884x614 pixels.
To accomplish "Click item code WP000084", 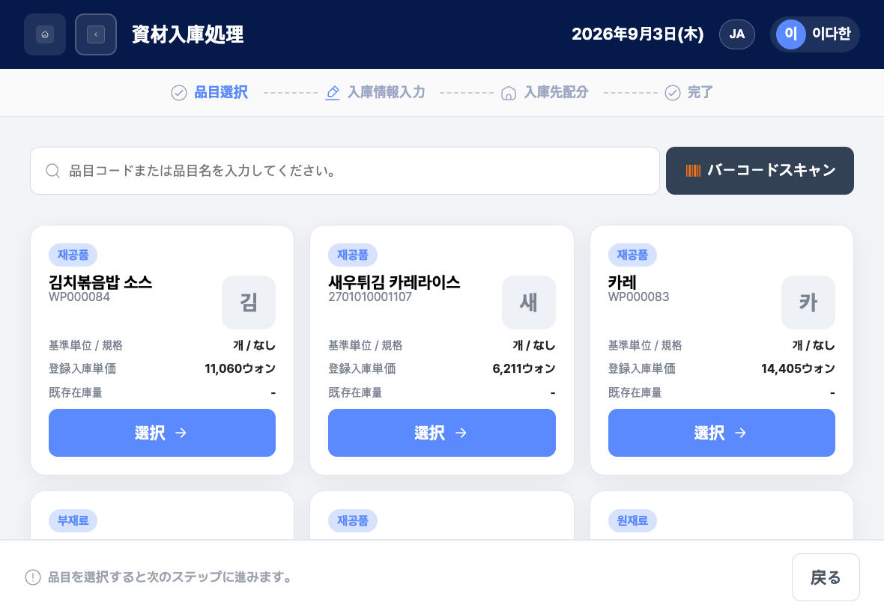I will click(79, 297).
